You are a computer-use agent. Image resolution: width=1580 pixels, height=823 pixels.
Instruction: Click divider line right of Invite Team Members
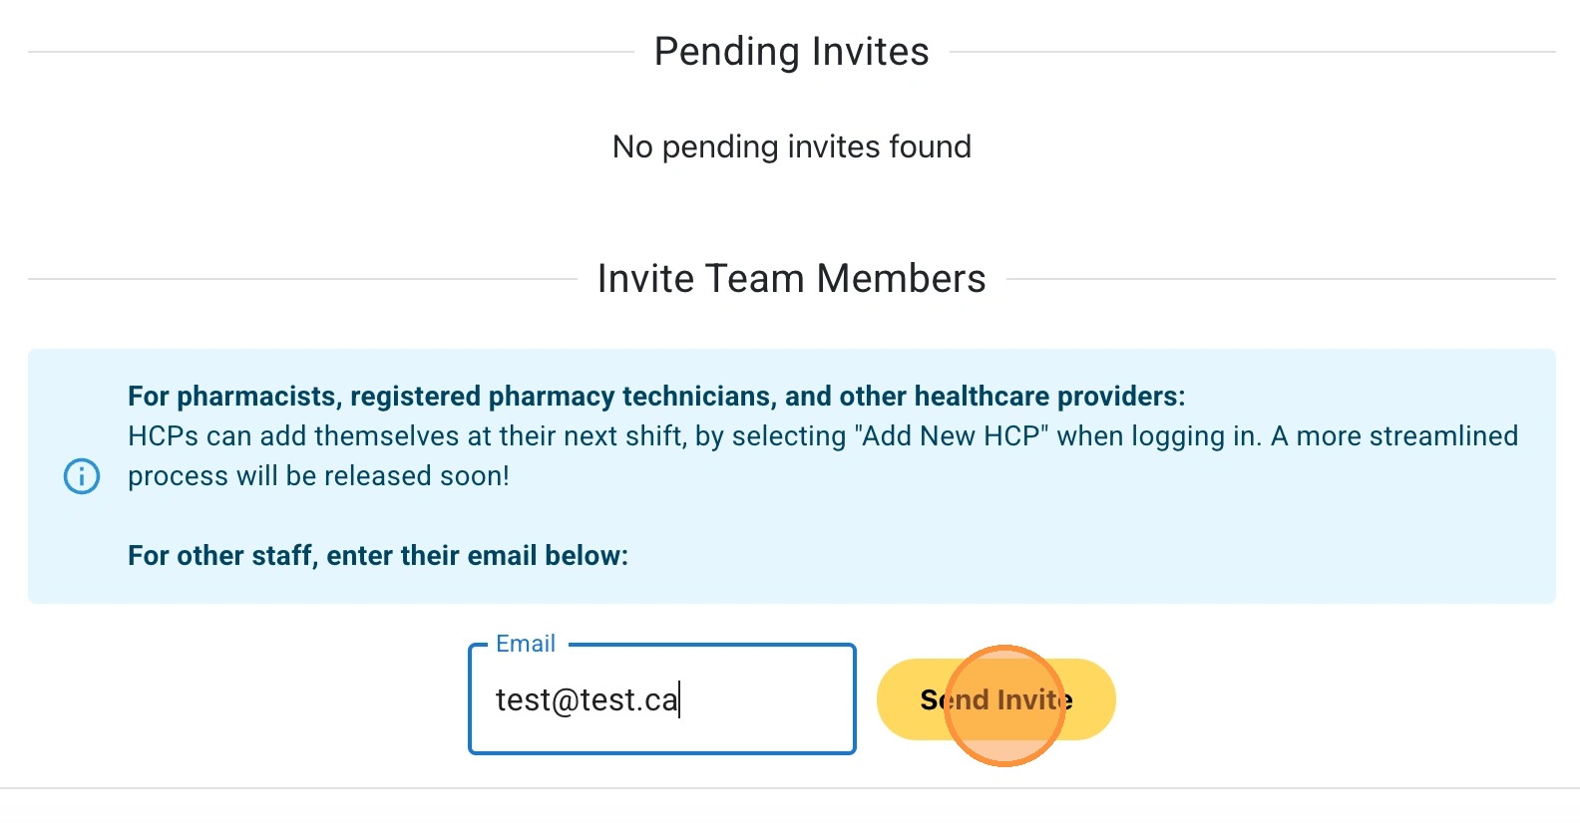click(x=1280, y=279)
